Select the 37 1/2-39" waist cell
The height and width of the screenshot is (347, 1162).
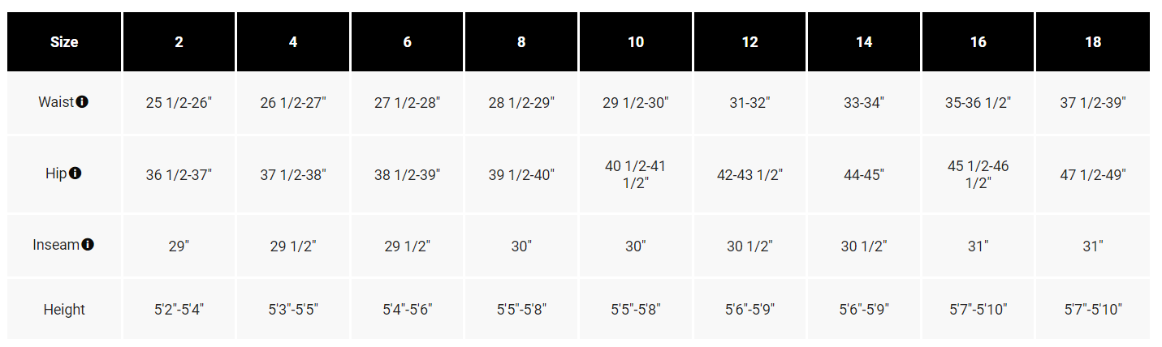pos(1093,103)
